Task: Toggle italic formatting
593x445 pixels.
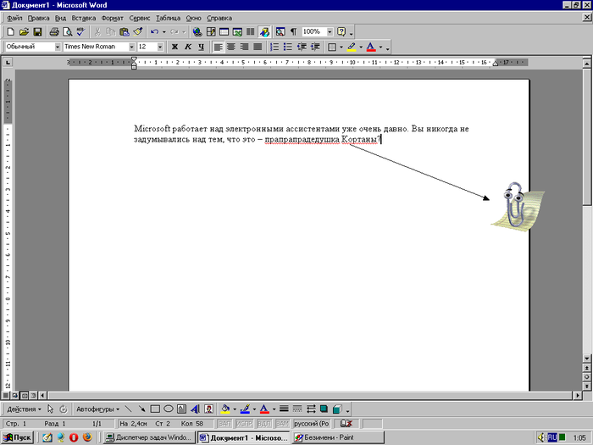Action: click(x=188, y=47)
